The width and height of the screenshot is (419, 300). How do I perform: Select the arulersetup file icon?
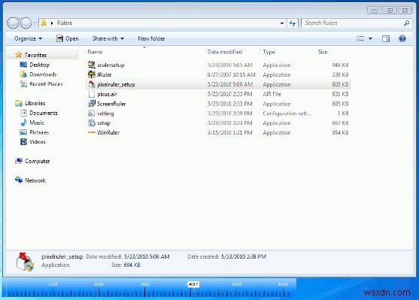(91, 65)
